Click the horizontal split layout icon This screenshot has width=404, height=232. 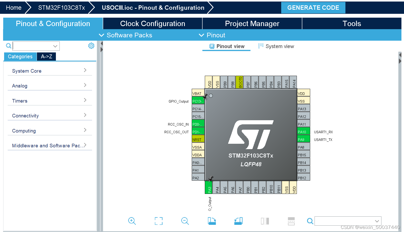(291, 221)
